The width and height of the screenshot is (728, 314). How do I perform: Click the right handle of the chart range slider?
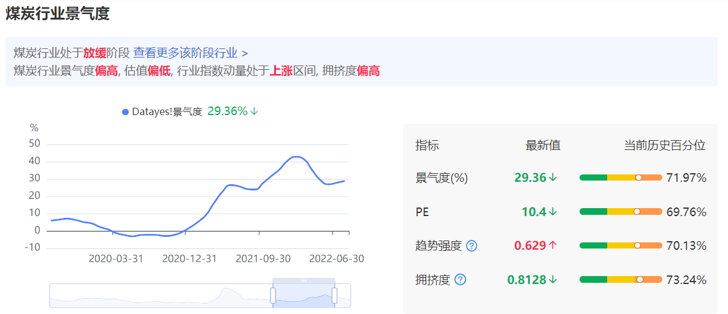coord(334,296)
